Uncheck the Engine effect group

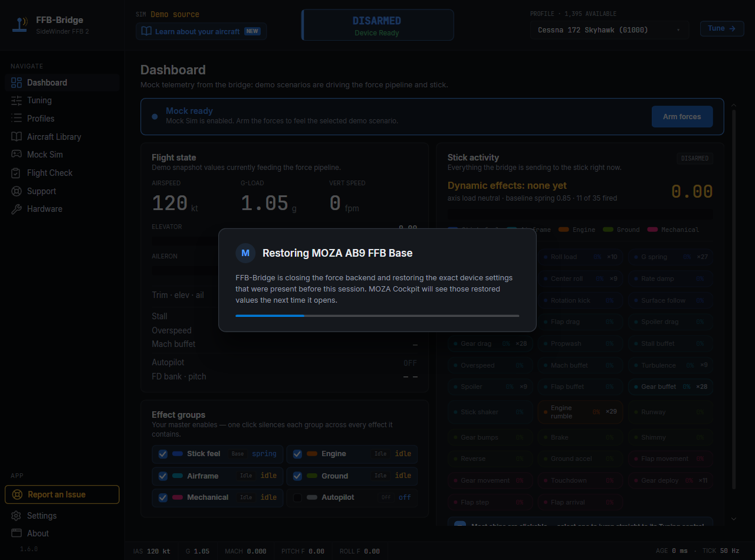pyautogui.click(x=297, y=454)
